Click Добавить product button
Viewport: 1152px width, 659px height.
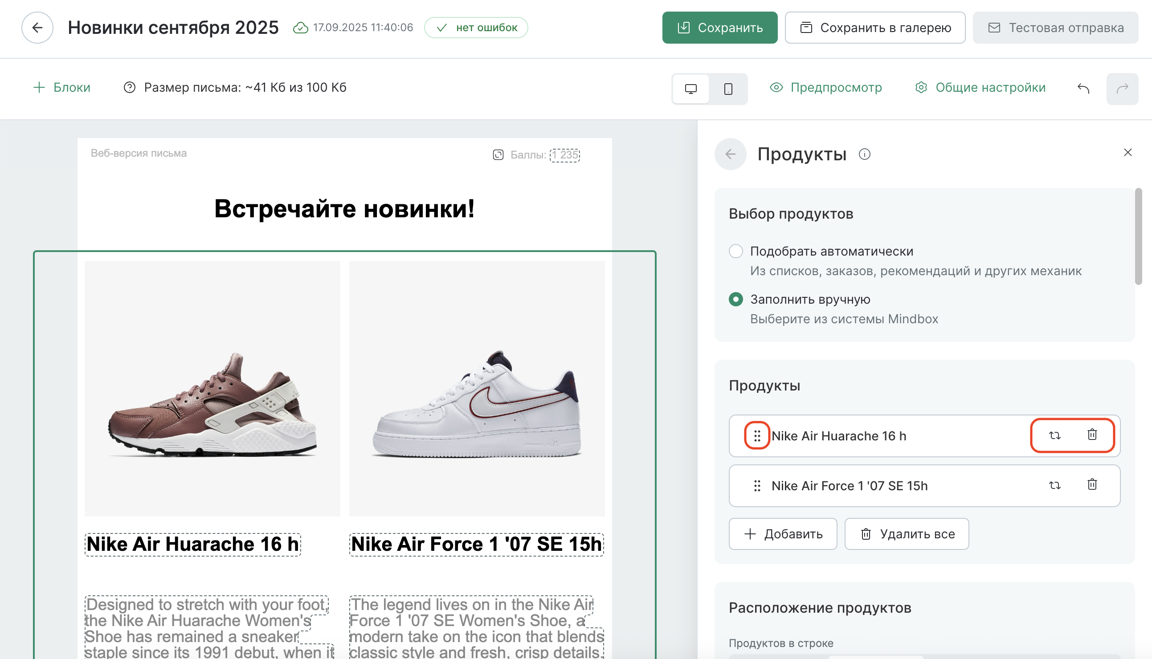783,534
